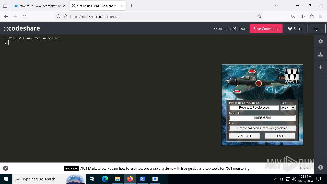Click Hide Ads link
The height and width of the screenshot is (184, 327).
click(305, 168)
